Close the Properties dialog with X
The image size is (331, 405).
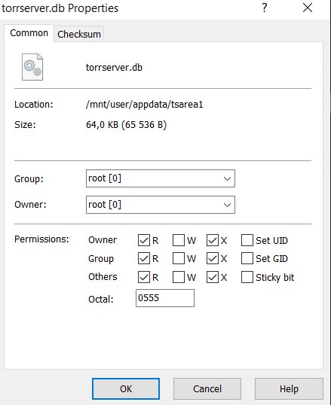click(x=308, y=8)
